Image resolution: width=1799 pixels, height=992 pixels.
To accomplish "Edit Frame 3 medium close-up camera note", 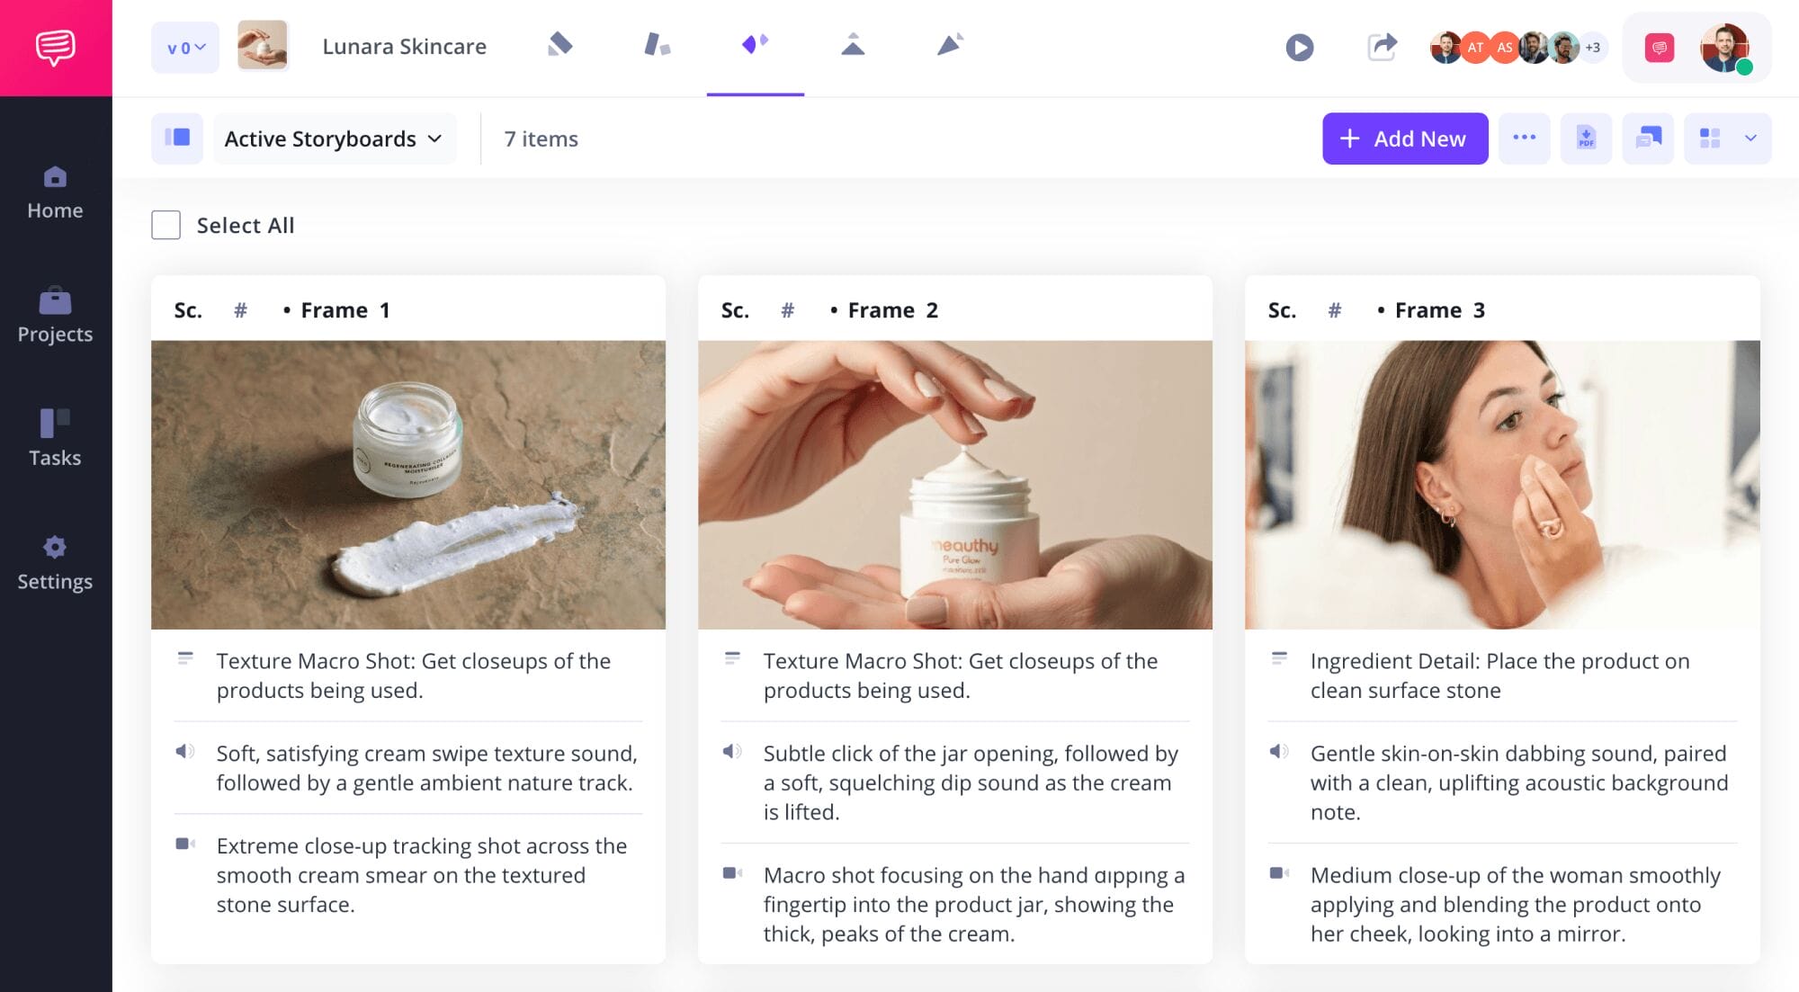I will [1516, 904].
